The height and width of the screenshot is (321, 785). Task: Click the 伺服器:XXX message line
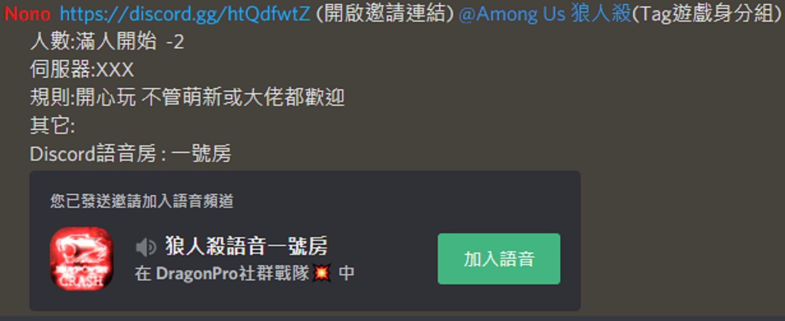[x=82, y=69]
